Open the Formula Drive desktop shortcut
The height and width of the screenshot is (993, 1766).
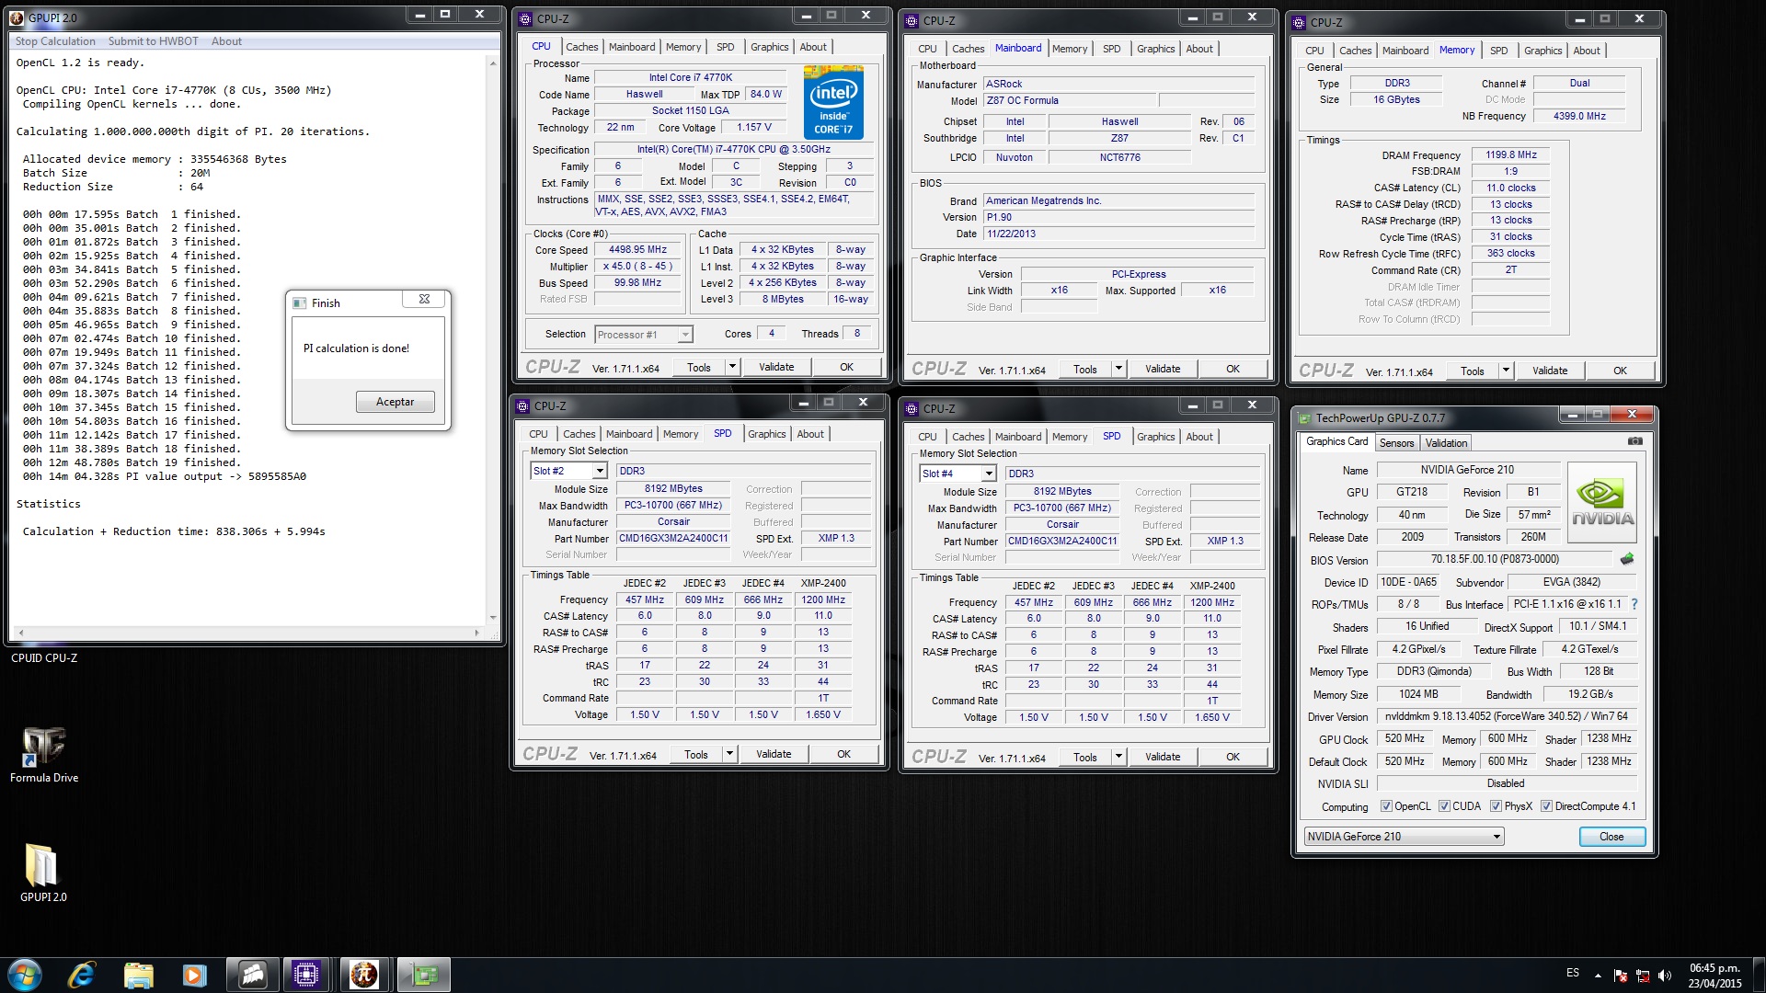[x=43, y=755]
